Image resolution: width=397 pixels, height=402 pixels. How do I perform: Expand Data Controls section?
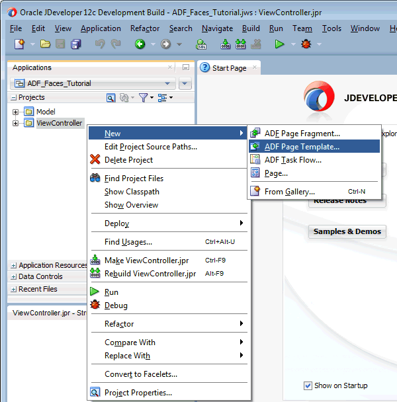point(14,276)
